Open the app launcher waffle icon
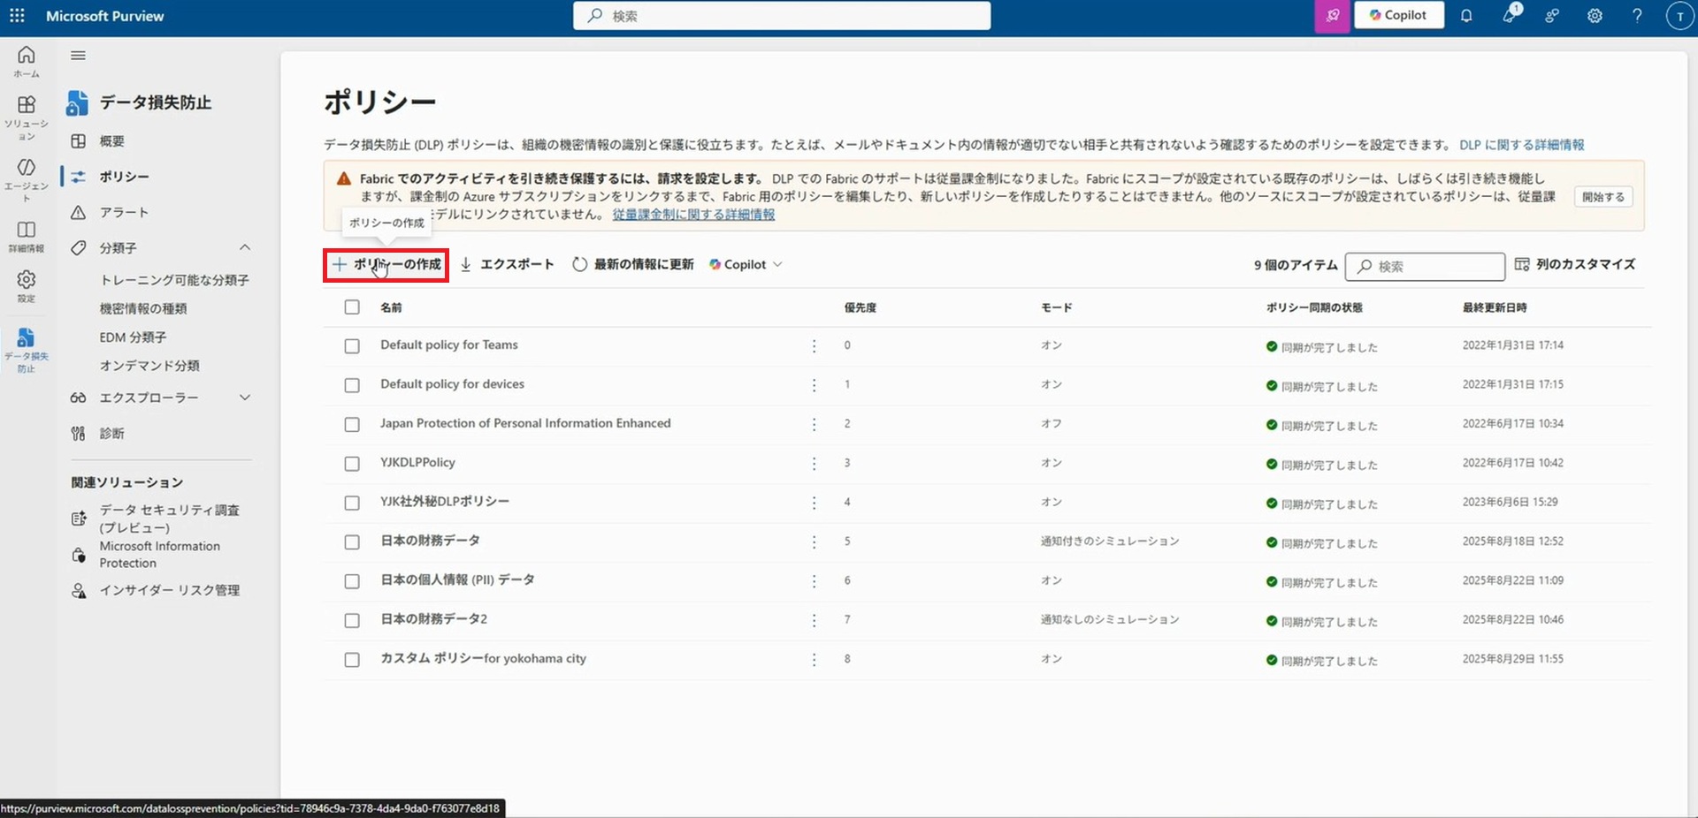 tap(17, 16)
